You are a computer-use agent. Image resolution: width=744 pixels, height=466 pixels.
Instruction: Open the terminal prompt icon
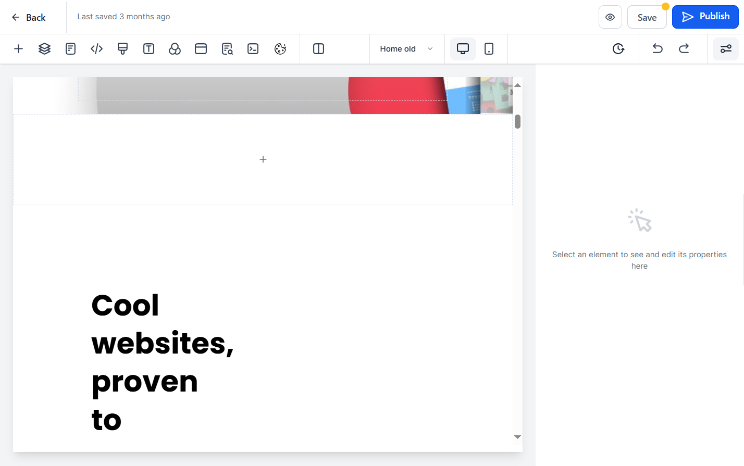tap(253, 49)
